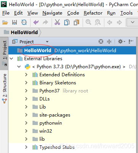Viewport: 138px width, 153px height.
Task: Expand the Python37 library root folder
Action: pyautogui.click(x=26, y=91)
